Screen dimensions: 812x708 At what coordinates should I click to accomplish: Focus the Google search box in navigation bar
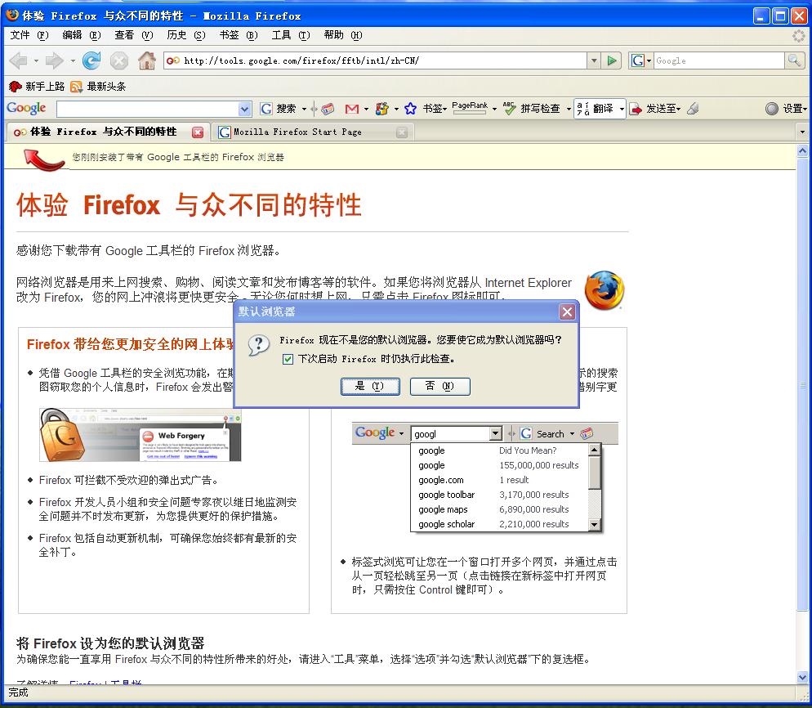[x=720, y=60]
